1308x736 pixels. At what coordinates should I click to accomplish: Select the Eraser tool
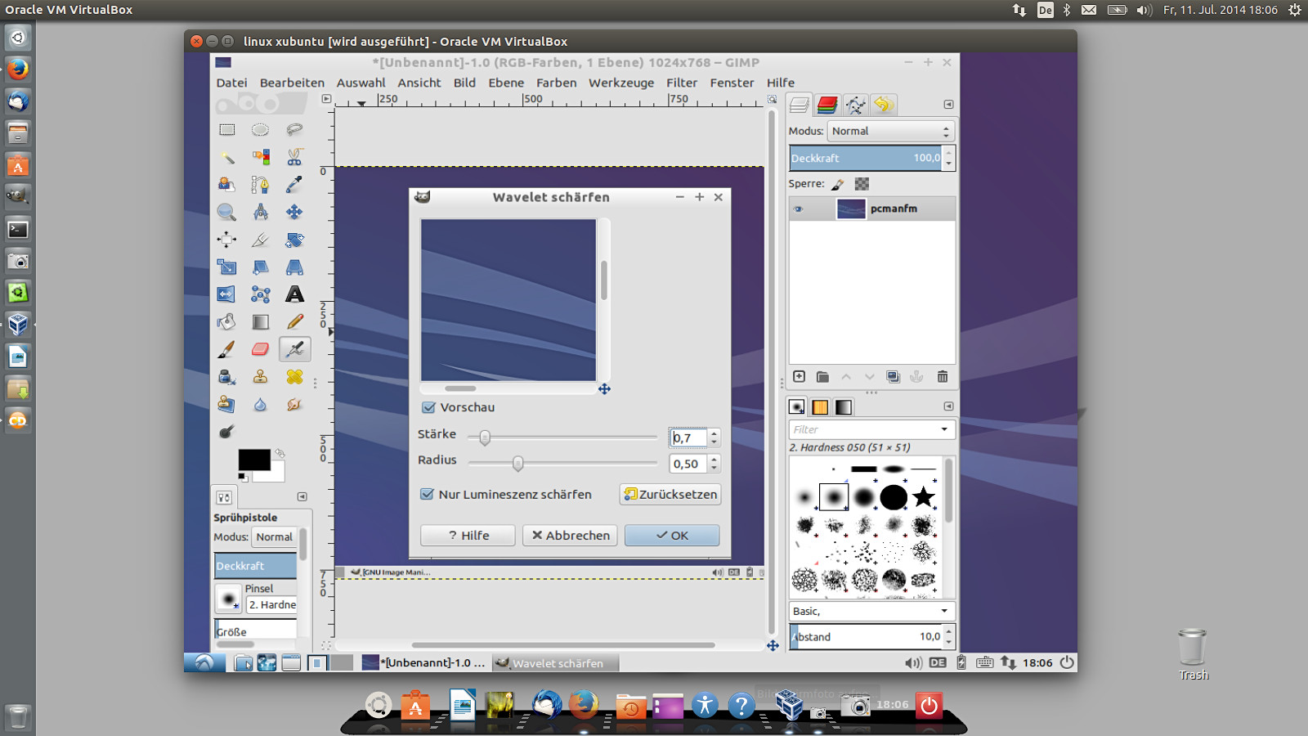260,349
